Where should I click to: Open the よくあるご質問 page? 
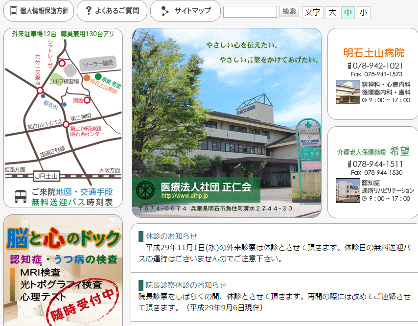(117, 11)
